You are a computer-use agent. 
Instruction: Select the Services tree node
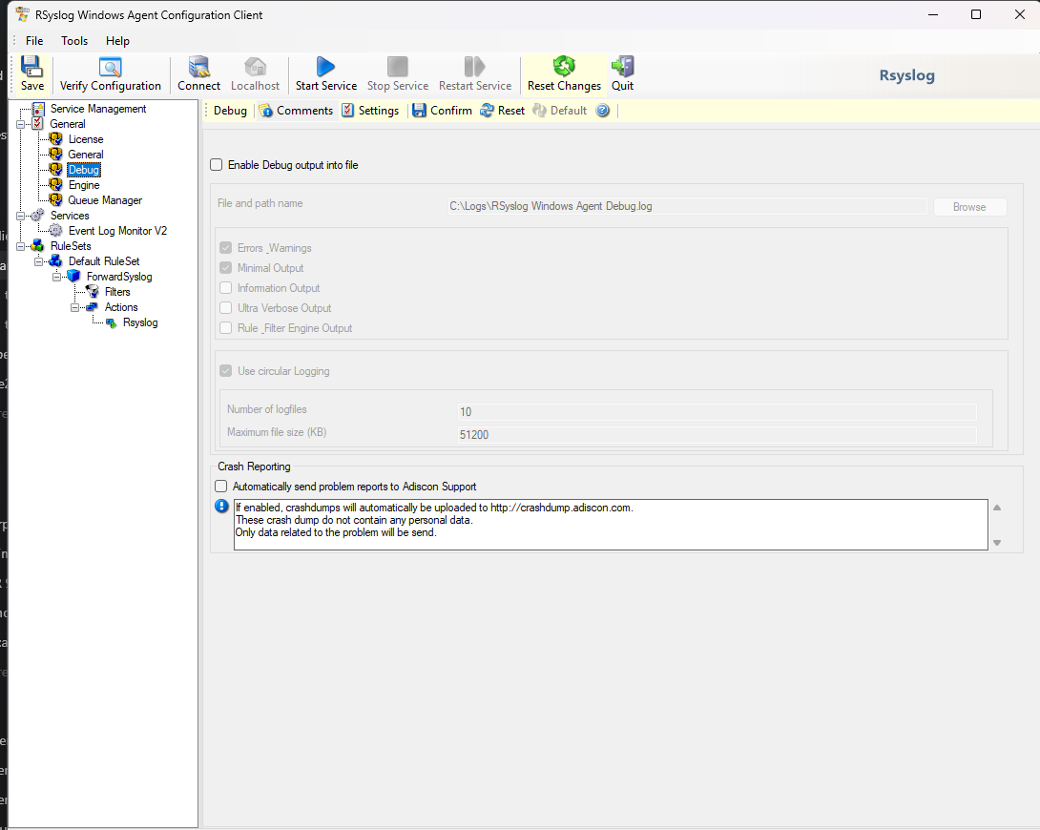click(70, 216)
